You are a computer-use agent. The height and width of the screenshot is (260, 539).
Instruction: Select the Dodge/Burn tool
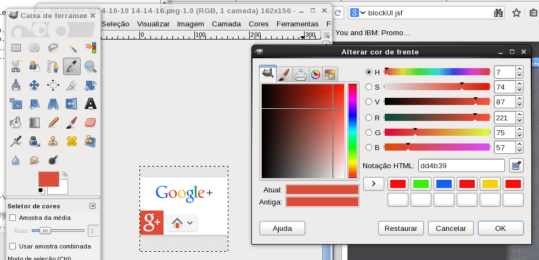[x=53, y=159]
